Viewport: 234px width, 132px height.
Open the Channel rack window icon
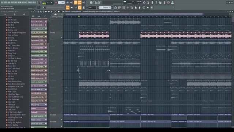(x=124, y=7)
